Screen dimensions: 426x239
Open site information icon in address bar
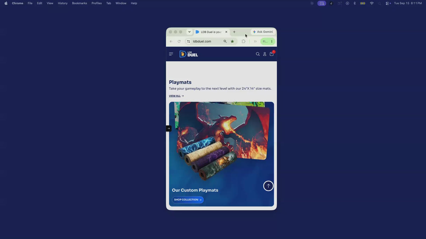click(x=189, y=41)
